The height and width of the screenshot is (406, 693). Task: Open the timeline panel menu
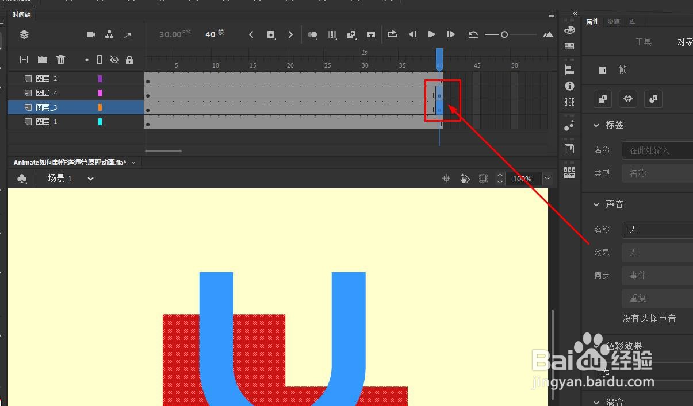coord(552,14)
